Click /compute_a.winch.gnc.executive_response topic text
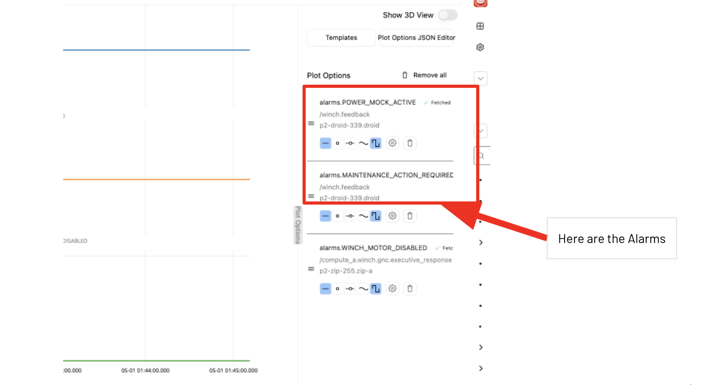 pos(386,260)
